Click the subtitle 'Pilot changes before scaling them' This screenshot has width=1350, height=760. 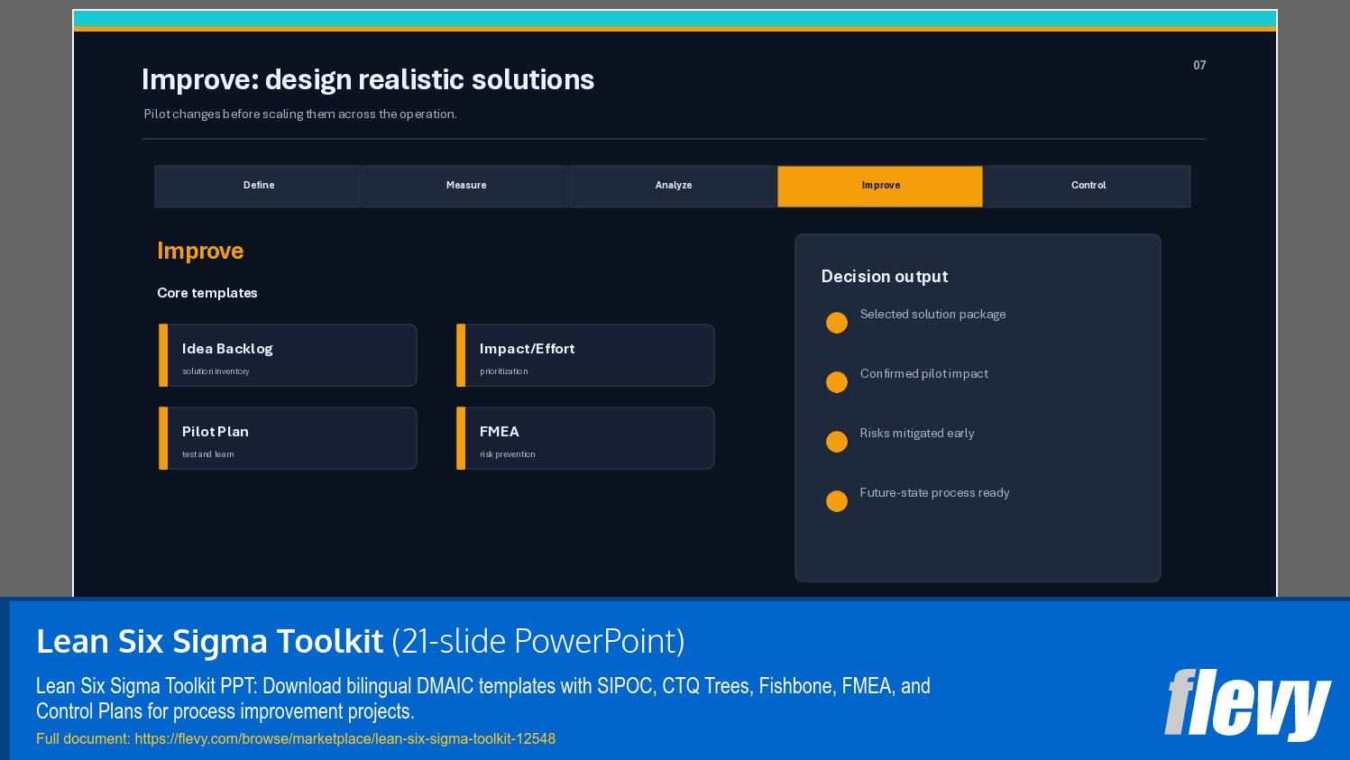point(300,114)
